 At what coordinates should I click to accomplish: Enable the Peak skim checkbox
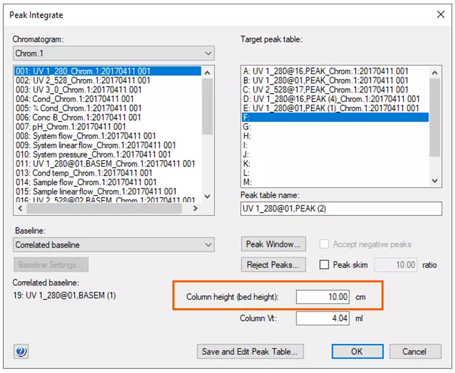click(325, 265)
